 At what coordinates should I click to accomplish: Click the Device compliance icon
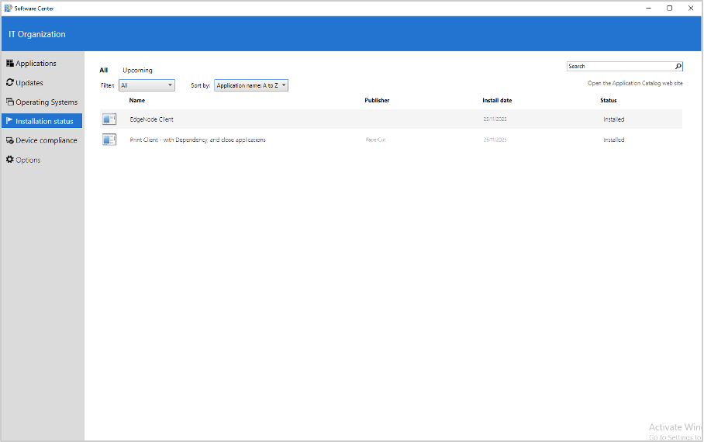10,140
